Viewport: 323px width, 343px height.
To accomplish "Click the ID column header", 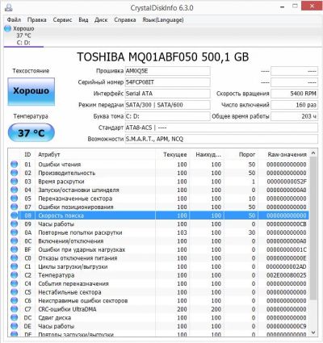I will 27,155.
